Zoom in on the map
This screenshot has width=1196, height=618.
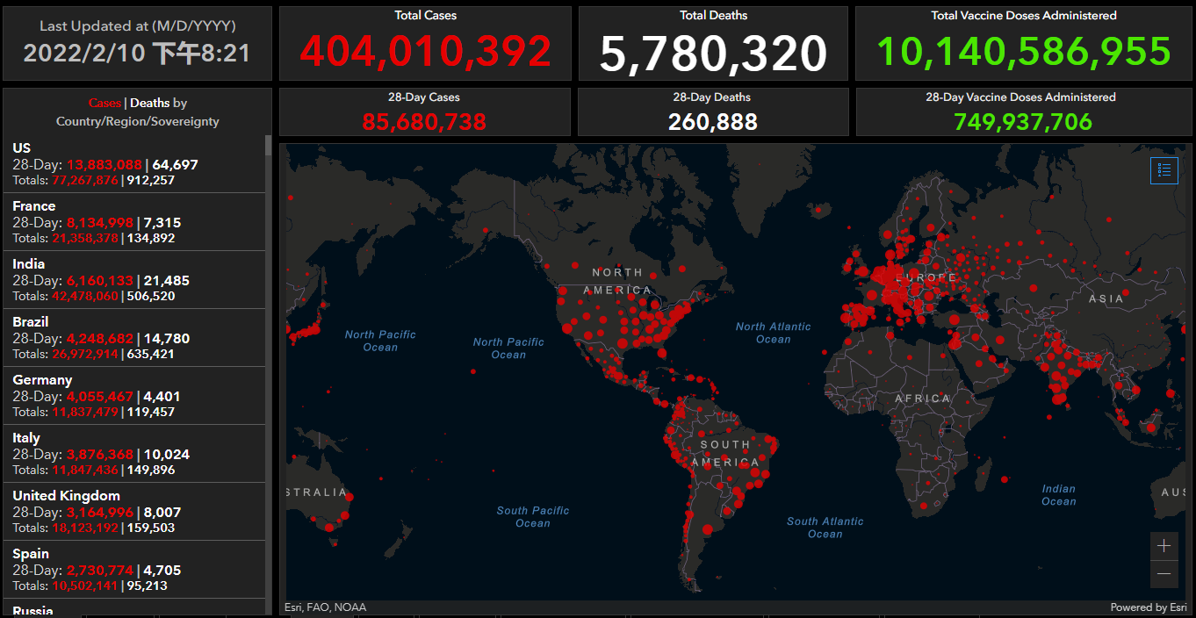[1164, 546]
